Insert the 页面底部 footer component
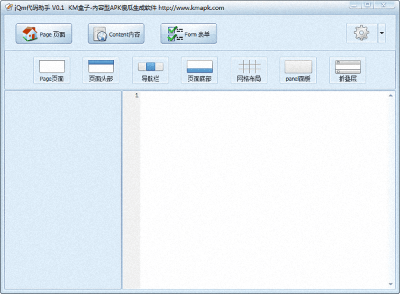The image size is (400, 294). click(199, 70)
